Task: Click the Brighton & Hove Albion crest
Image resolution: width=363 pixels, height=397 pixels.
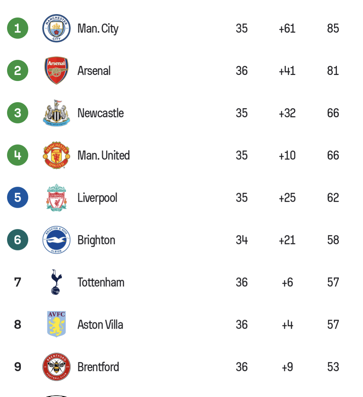Action: [x=57, y=240]
